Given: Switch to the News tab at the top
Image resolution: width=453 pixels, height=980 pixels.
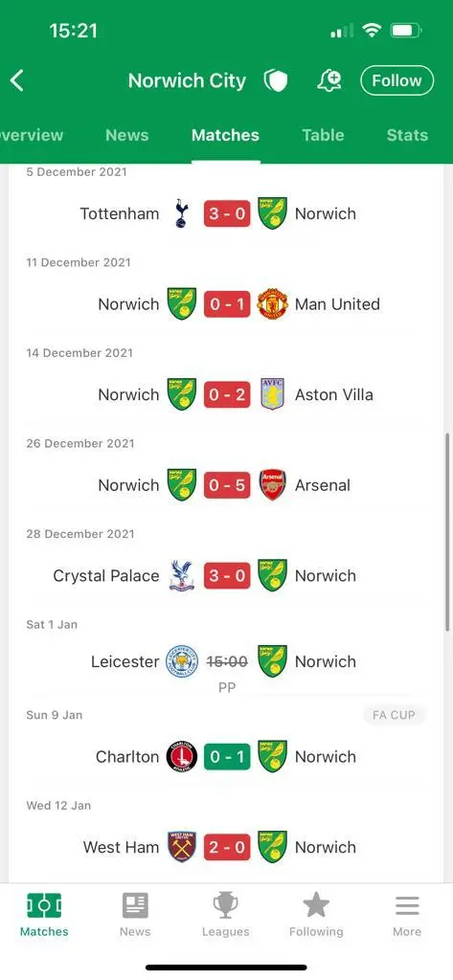Looking at the screenshot, I should pos(127,135).
